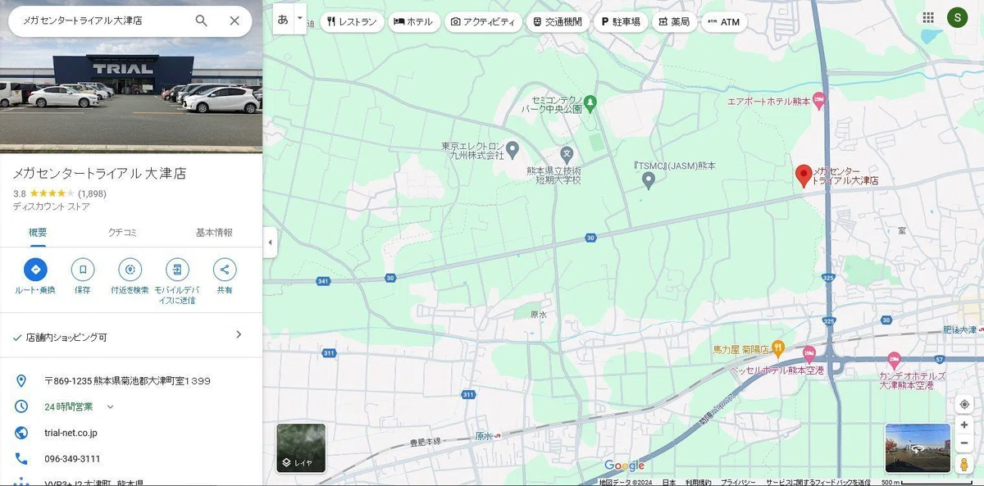Click the 原水 station label

[x=483, y=437]
